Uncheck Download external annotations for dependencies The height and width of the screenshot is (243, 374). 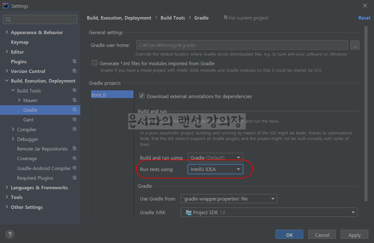(x=142, y=96)
